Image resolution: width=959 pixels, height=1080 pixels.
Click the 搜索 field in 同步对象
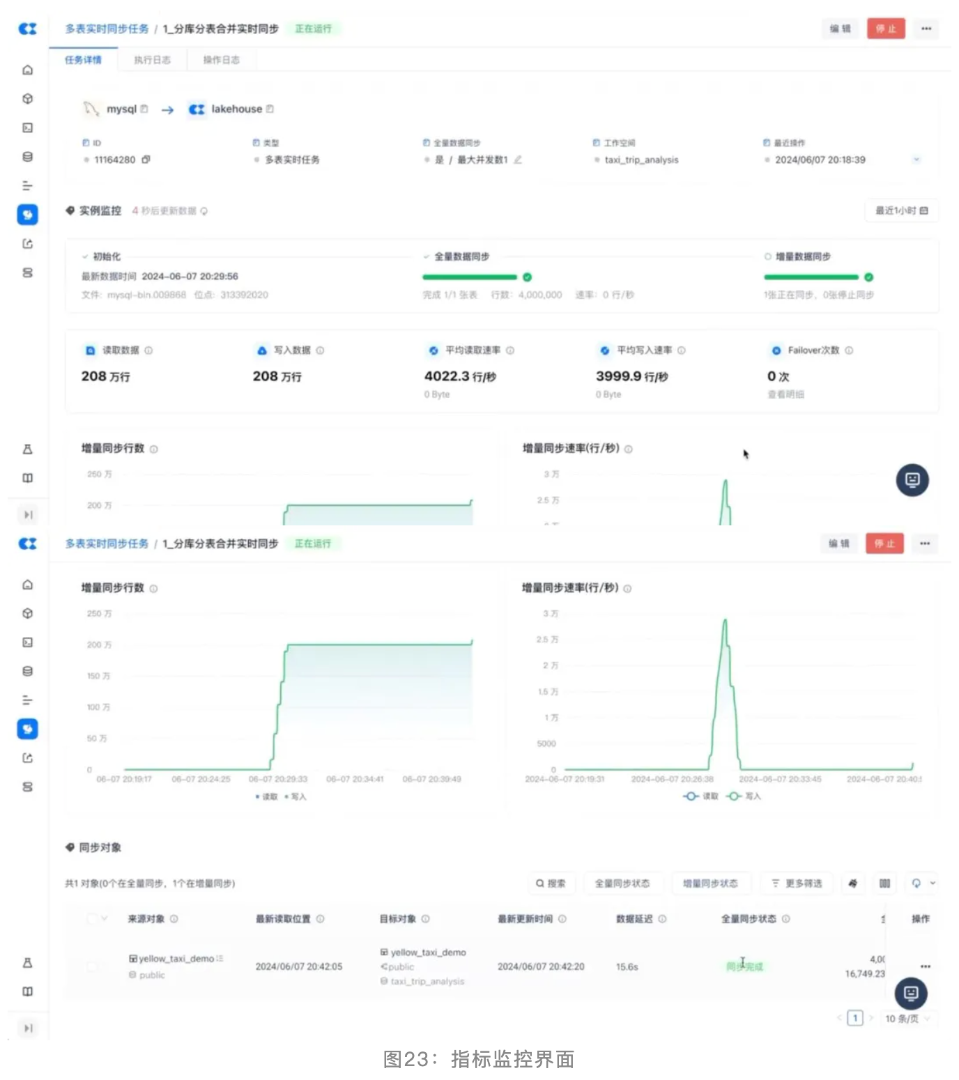tap(551, 884)
